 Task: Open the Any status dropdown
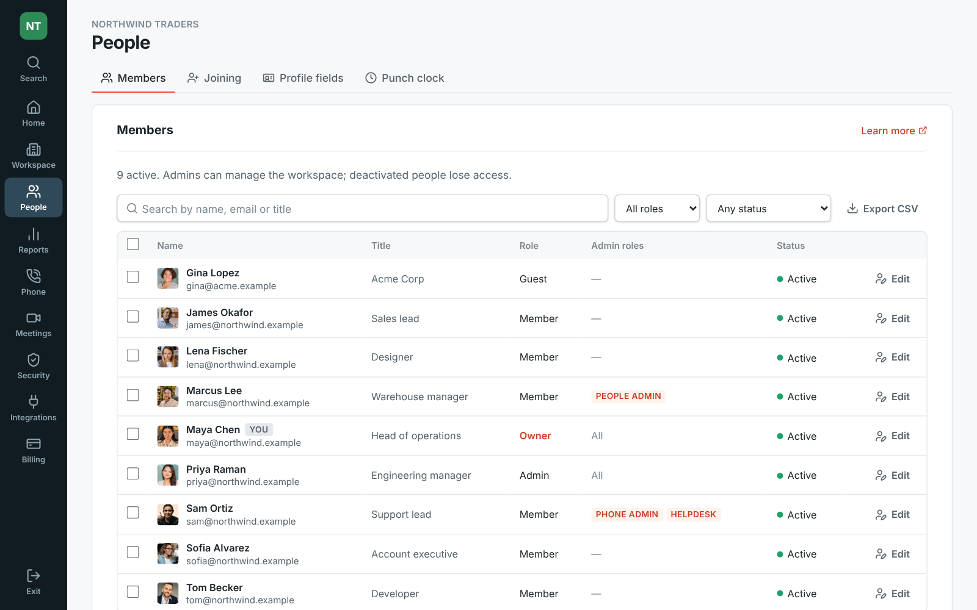(768, 209)
